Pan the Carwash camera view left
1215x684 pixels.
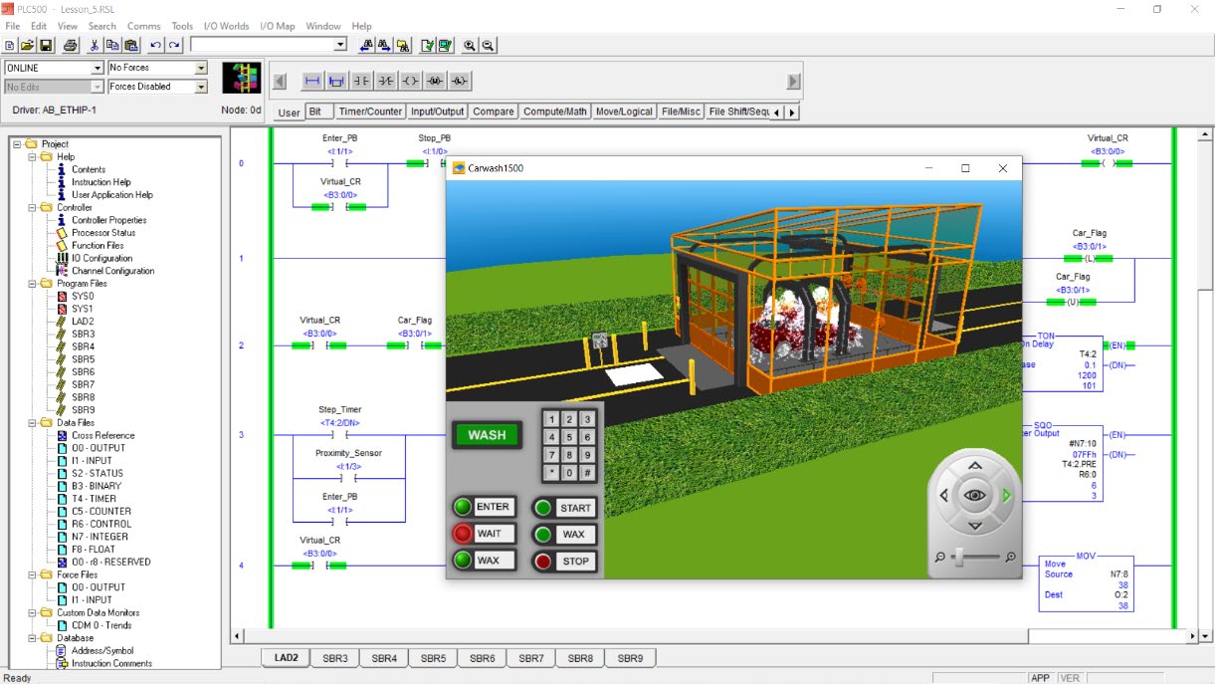[944, 495]
